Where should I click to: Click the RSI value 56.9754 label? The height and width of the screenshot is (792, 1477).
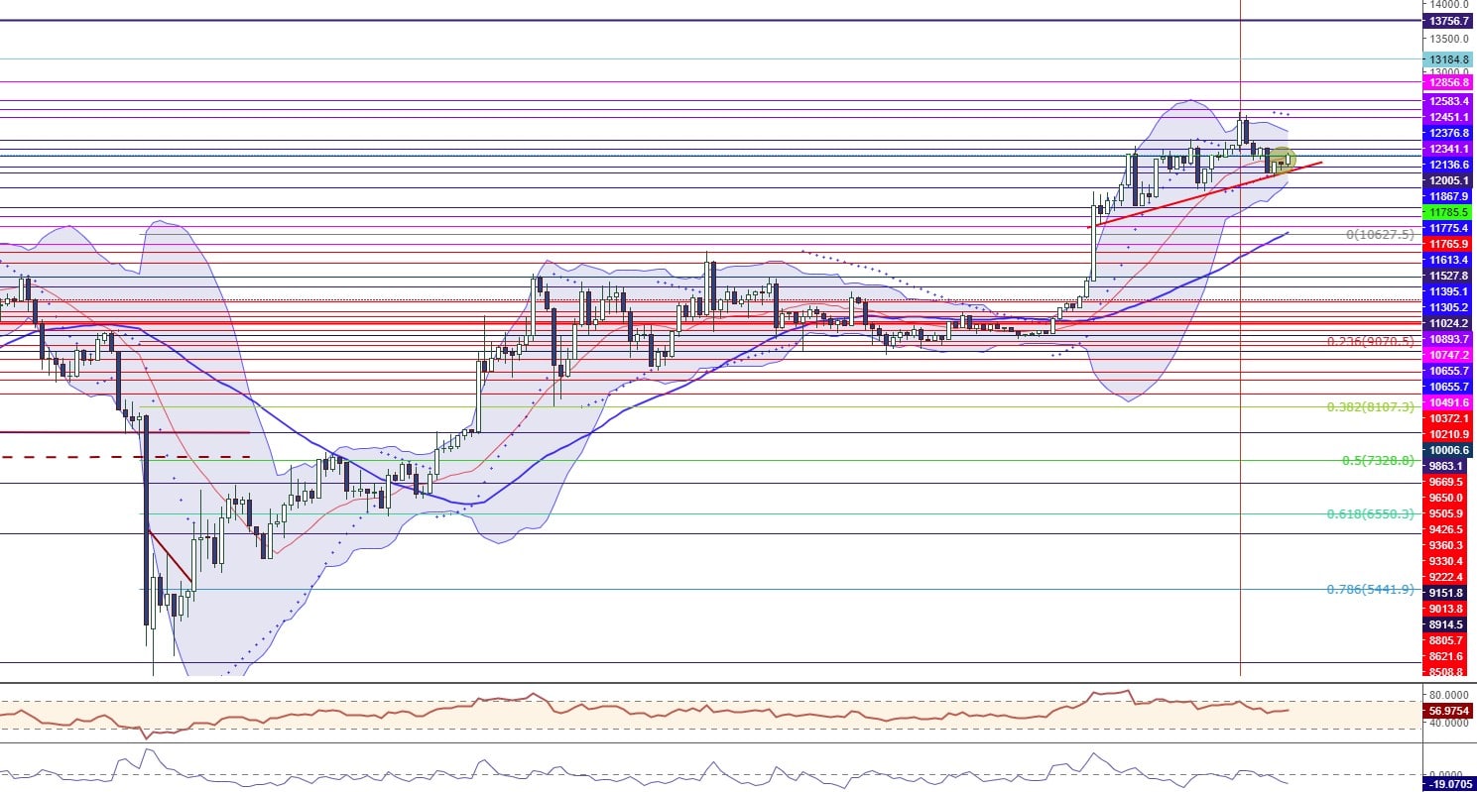pyautogui.click(x=1449, y=711)
